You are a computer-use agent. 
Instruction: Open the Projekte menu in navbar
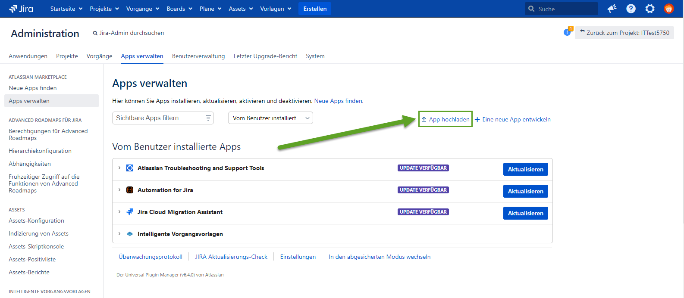point(104,9)
